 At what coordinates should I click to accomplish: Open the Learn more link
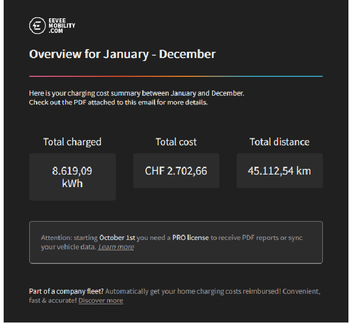coord(116,247)
